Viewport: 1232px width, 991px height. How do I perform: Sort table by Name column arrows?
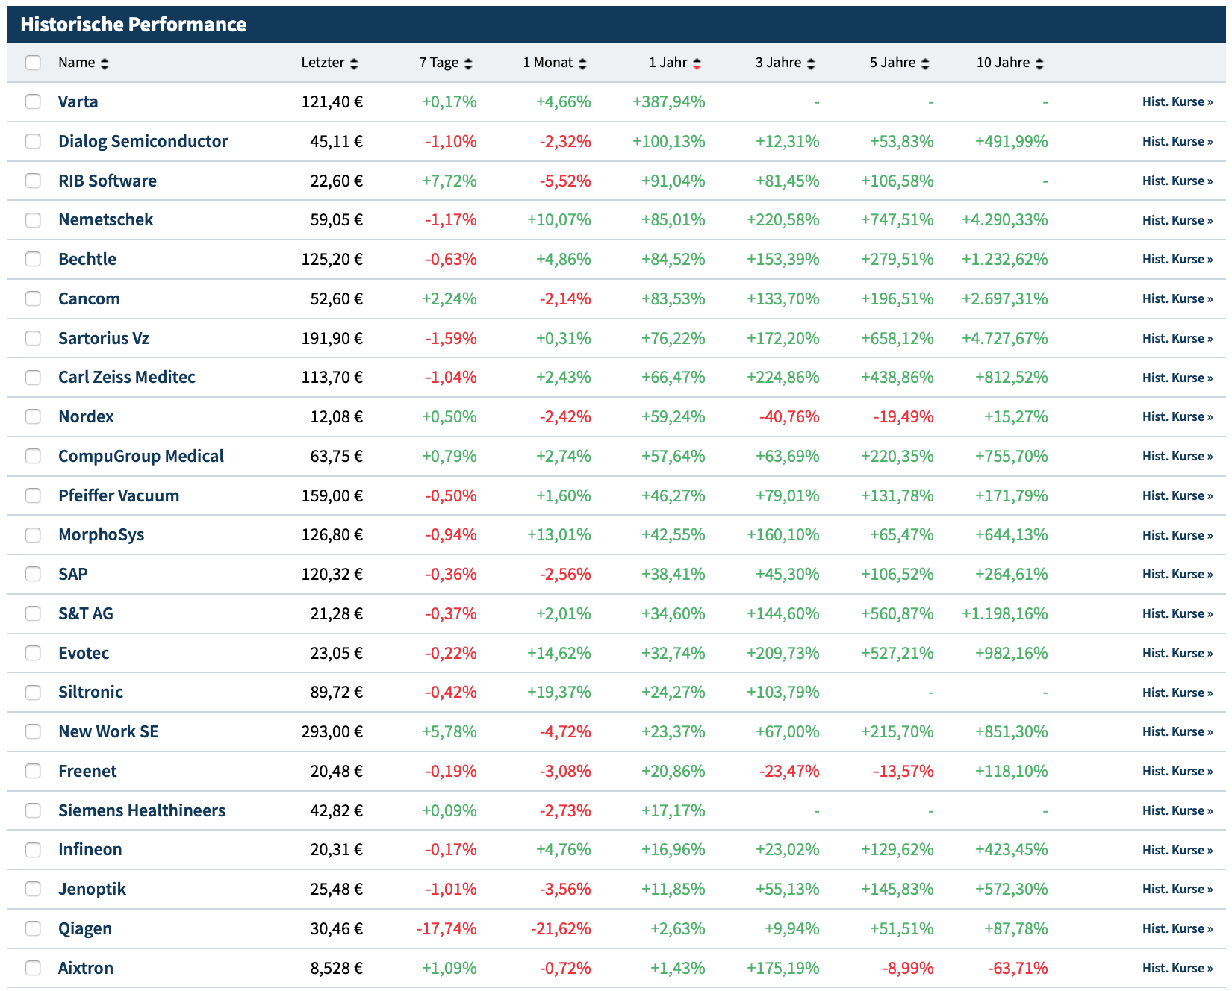pyautogui.click(x=105, y=64)
